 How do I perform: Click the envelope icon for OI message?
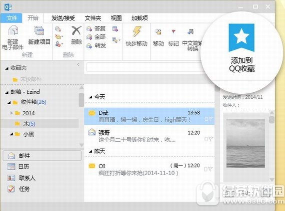[92, 166]
